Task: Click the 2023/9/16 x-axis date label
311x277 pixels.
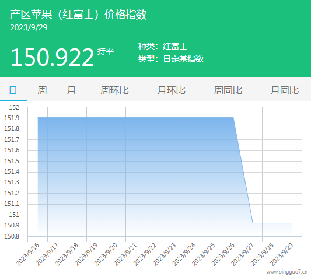Action: click(x=27, y=254)
